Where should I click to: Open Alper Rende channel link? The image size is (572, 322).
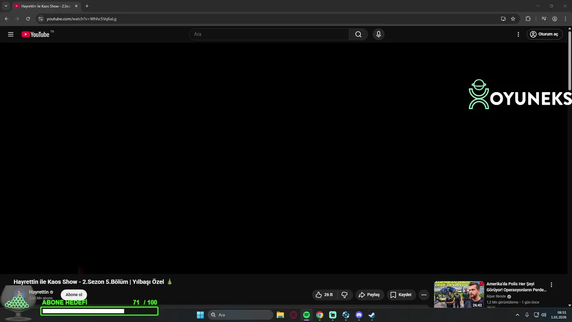click(x=496, y=297)
